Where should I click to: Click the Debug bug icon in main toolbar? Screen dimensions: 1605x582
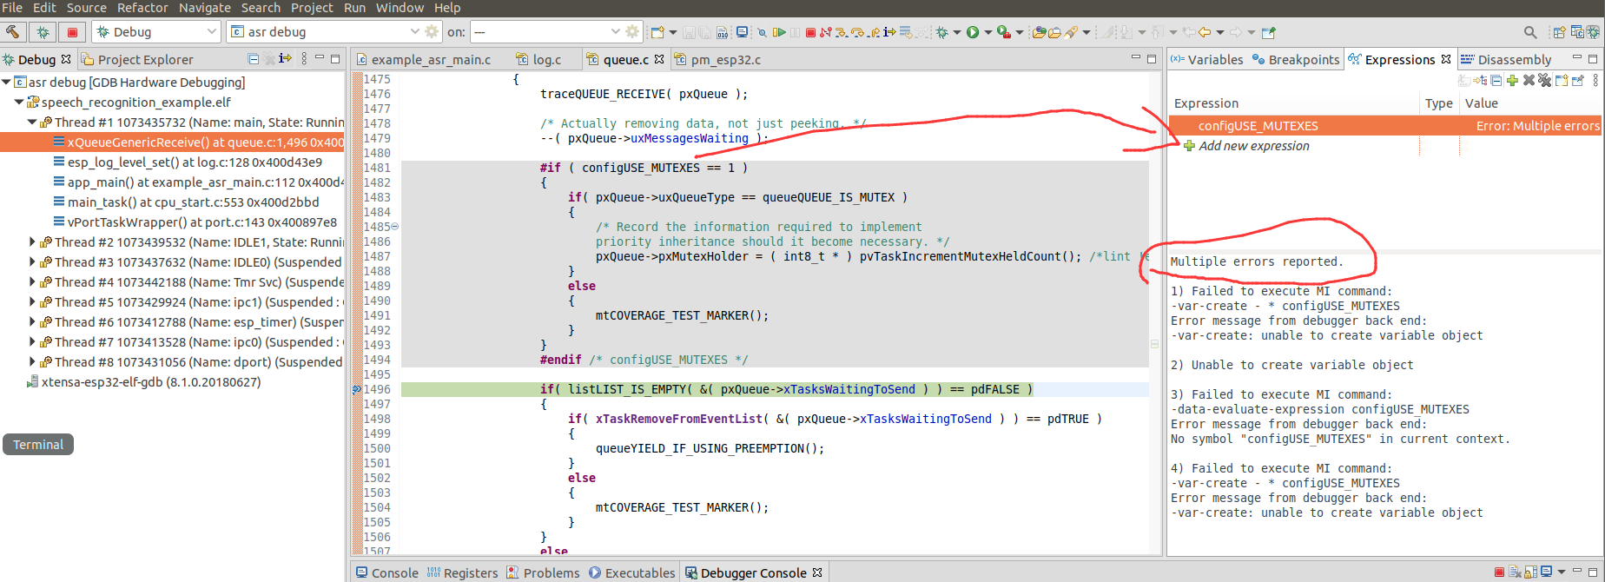(941, 32)
